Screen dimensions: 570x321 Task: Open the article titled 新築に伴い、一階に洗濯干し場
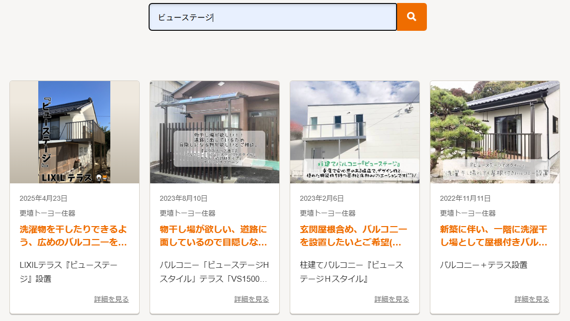click(x=493, y=236)
